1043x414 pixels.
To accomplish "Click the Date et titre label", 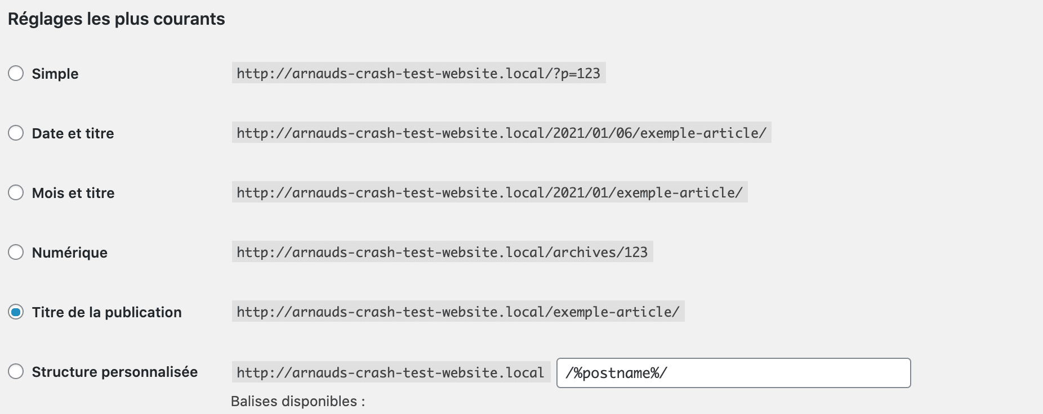I will coord(73,133).
